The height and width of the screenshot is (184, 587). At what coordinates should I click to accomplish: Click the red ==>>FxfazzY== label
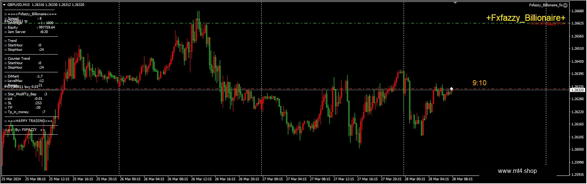pyautogui.click(x=548, y=23)
